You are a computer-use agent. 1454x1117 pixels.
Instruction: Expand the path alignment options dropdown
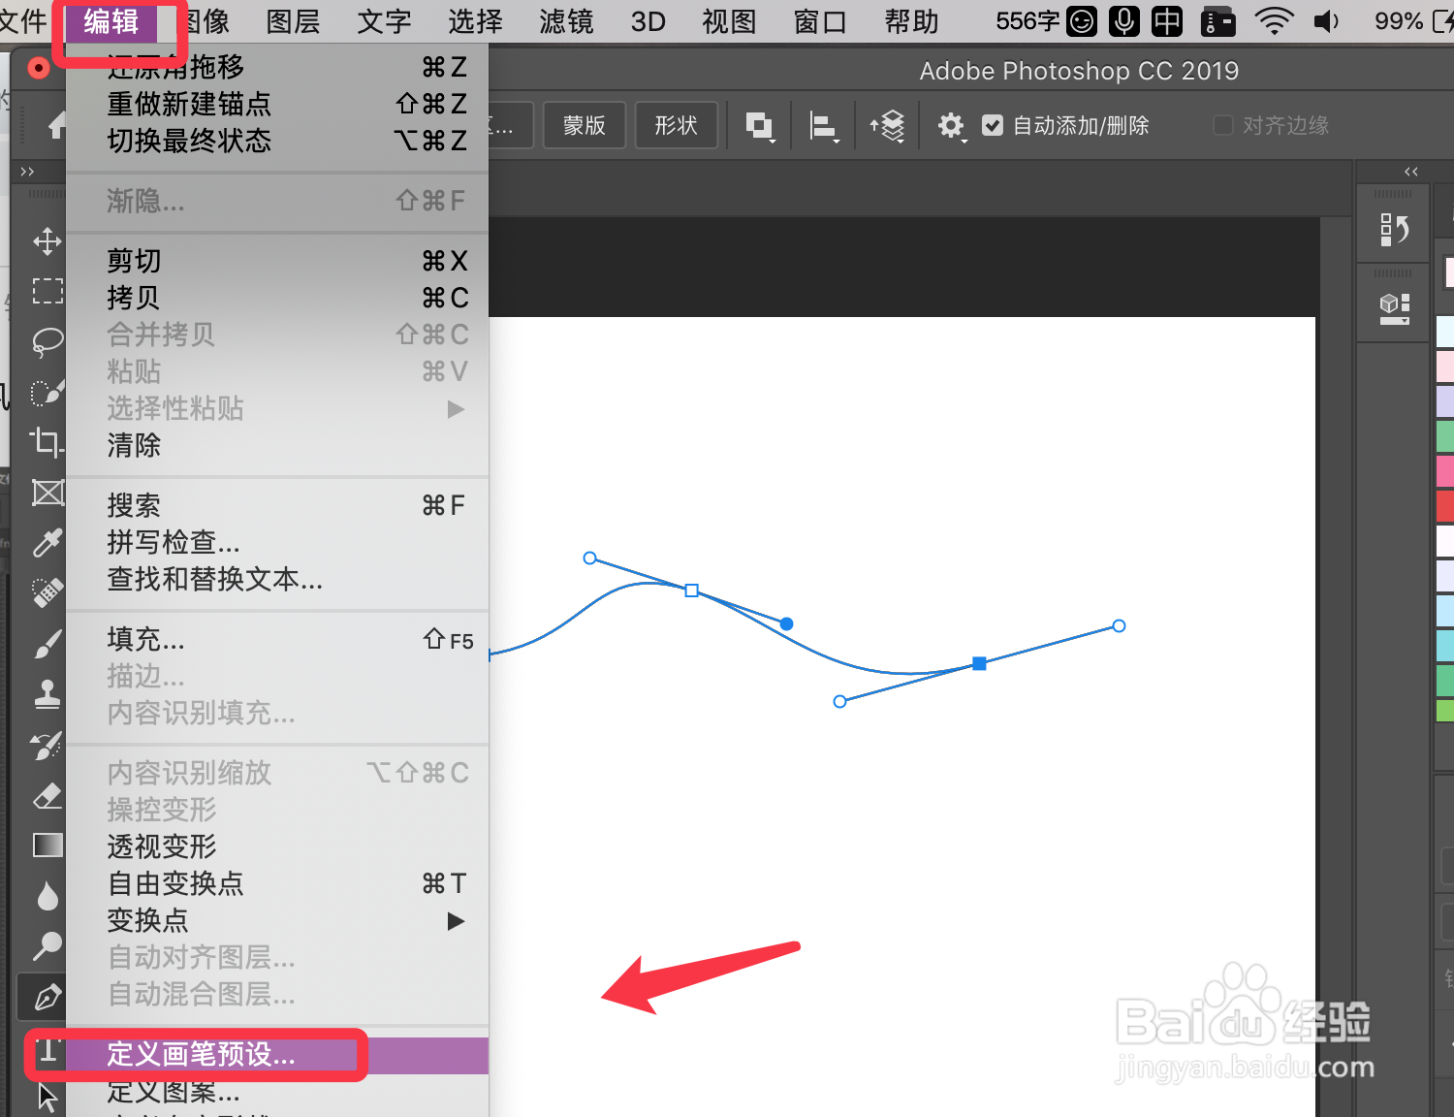click(823, 125)
